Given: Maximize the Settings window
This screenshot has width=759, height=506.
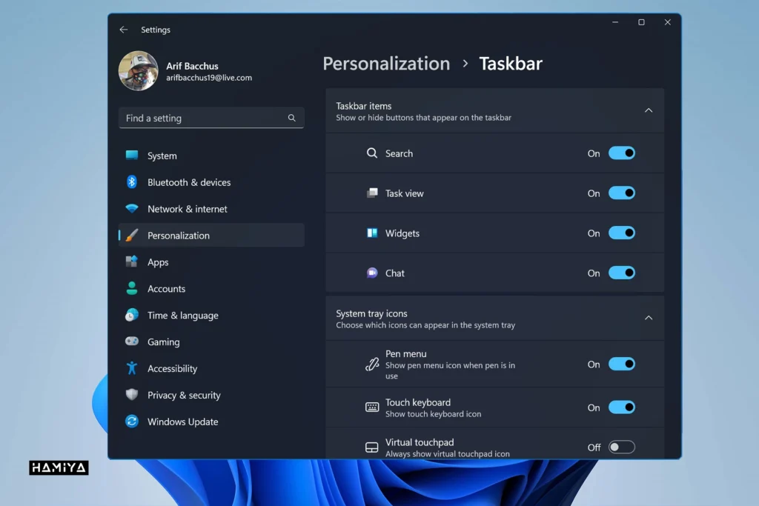Looking at the screenshot, I should [x=641, y=22].
